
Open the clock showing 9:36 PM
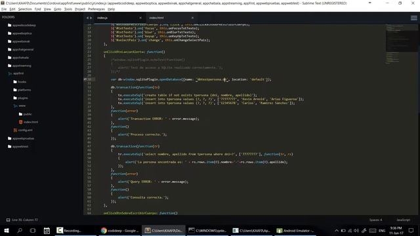coord(396,230)
